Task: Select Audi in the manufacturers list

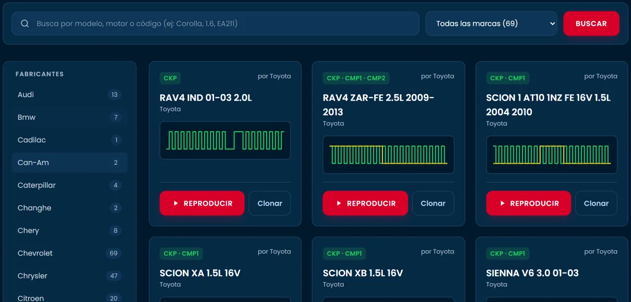Action: [x=70, y=95]
